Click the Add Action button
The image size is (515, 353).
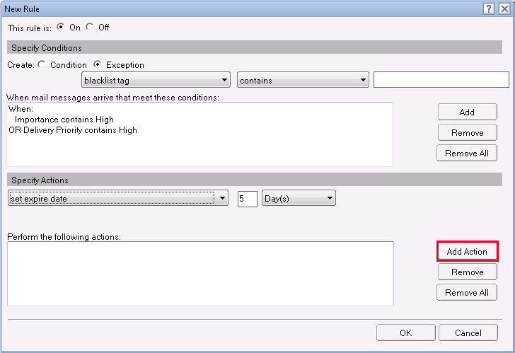[467, 251]
